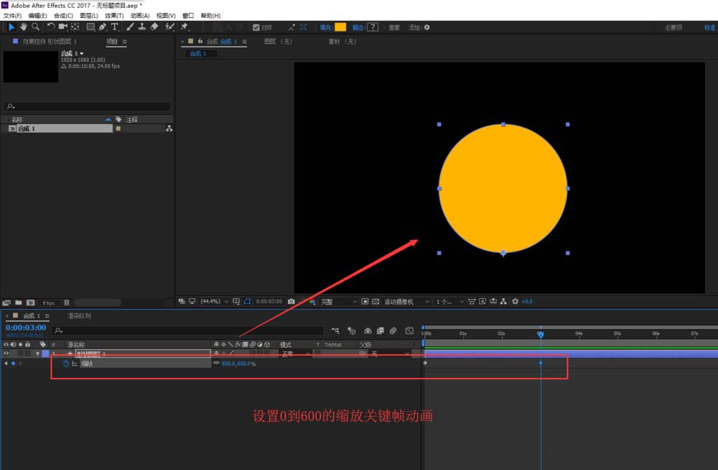This screenshot has height=470, width=718.
Task: Select the Brush tool
Action: pos(130,27)
